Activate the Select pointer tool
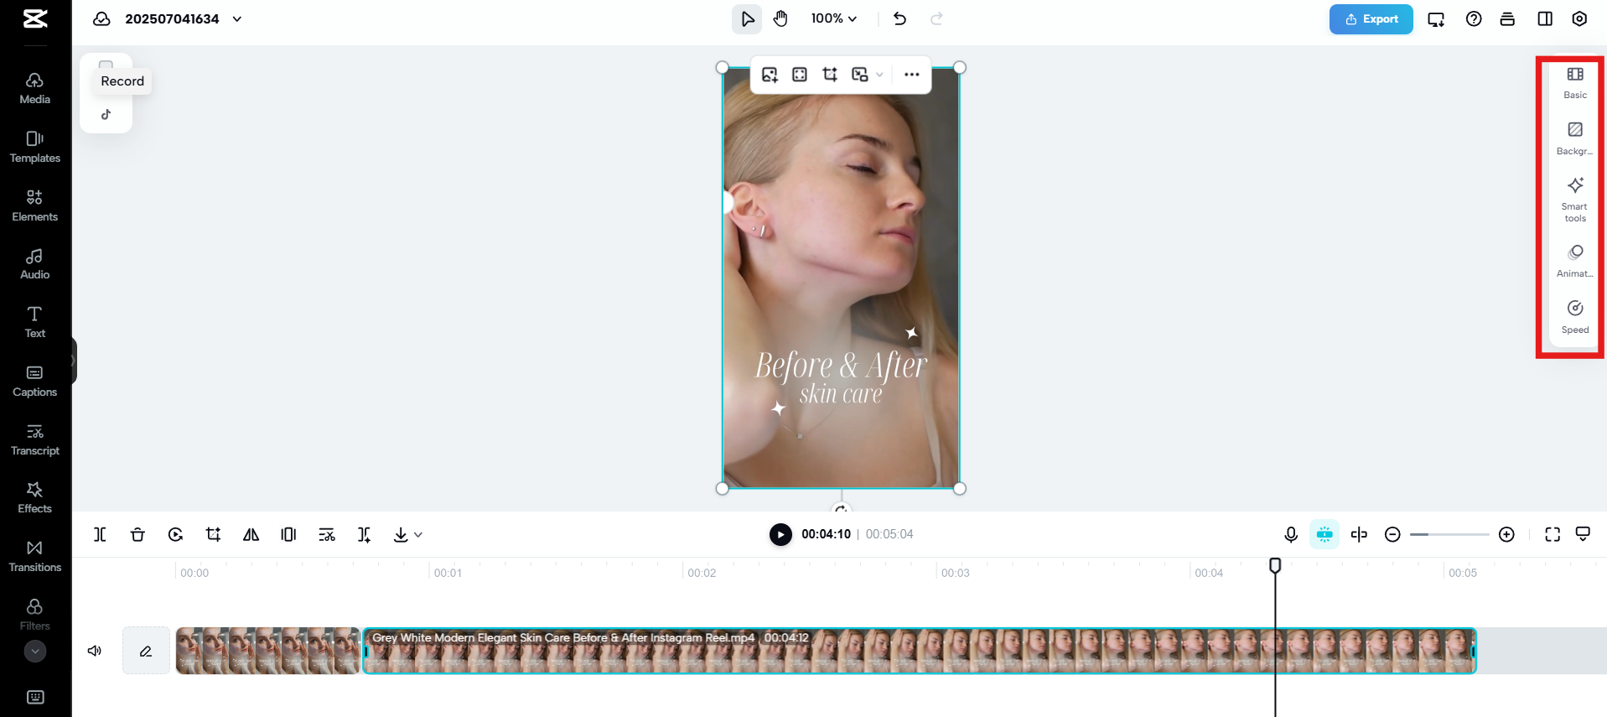The width and height of the screenshot is (1607, 717). point(747,18)
